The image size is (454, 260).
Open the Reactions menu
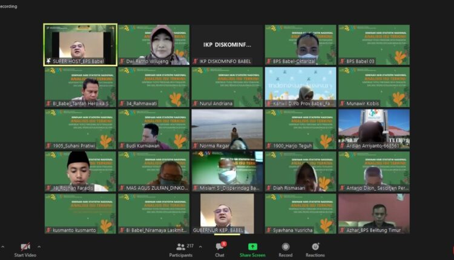tap(315, 247)
